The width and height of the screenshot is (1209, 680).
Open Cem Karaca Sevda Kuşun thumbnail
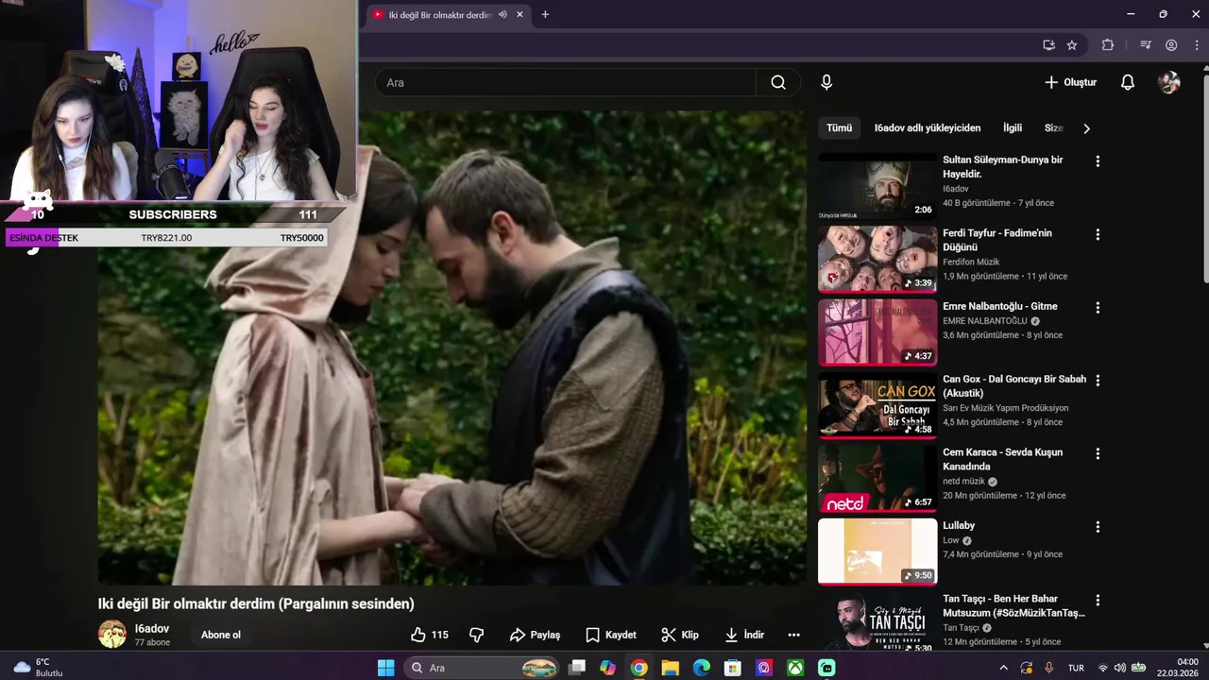click(877, 479)
